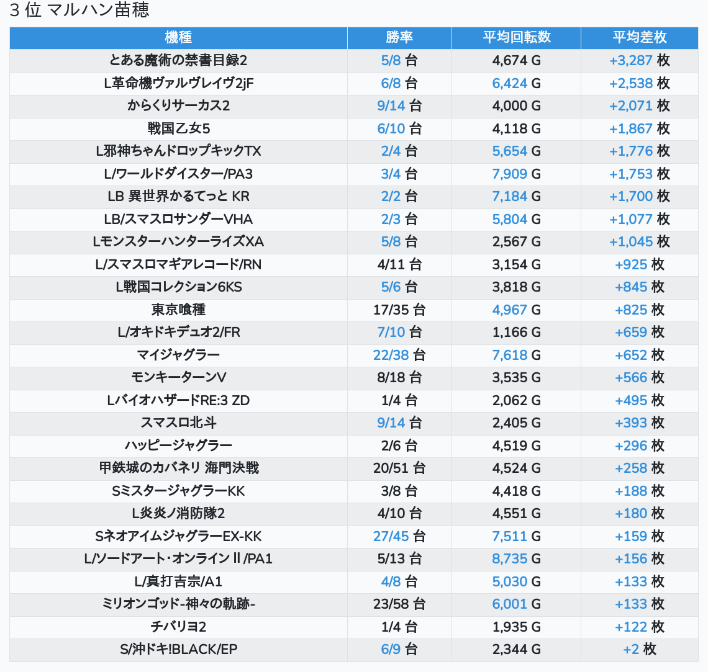
Task: Click the 23/58 台 win rate cell
Action: [399, 604]
